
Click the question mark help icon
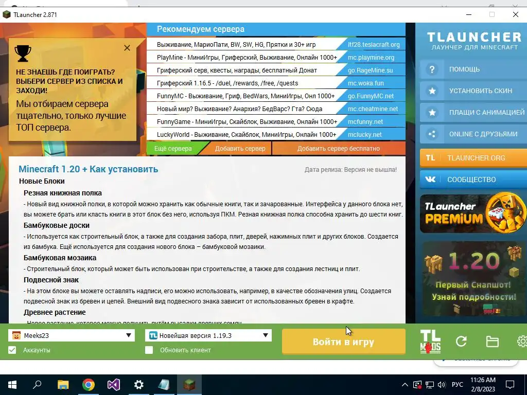(432, 69)
